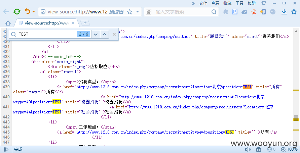
Task: Go back with the back arrow
Action: (6, 12)
